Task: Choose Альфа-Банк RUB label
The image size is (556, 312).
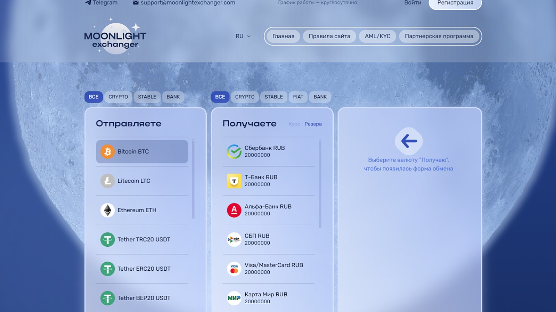Action: [268, 206]
